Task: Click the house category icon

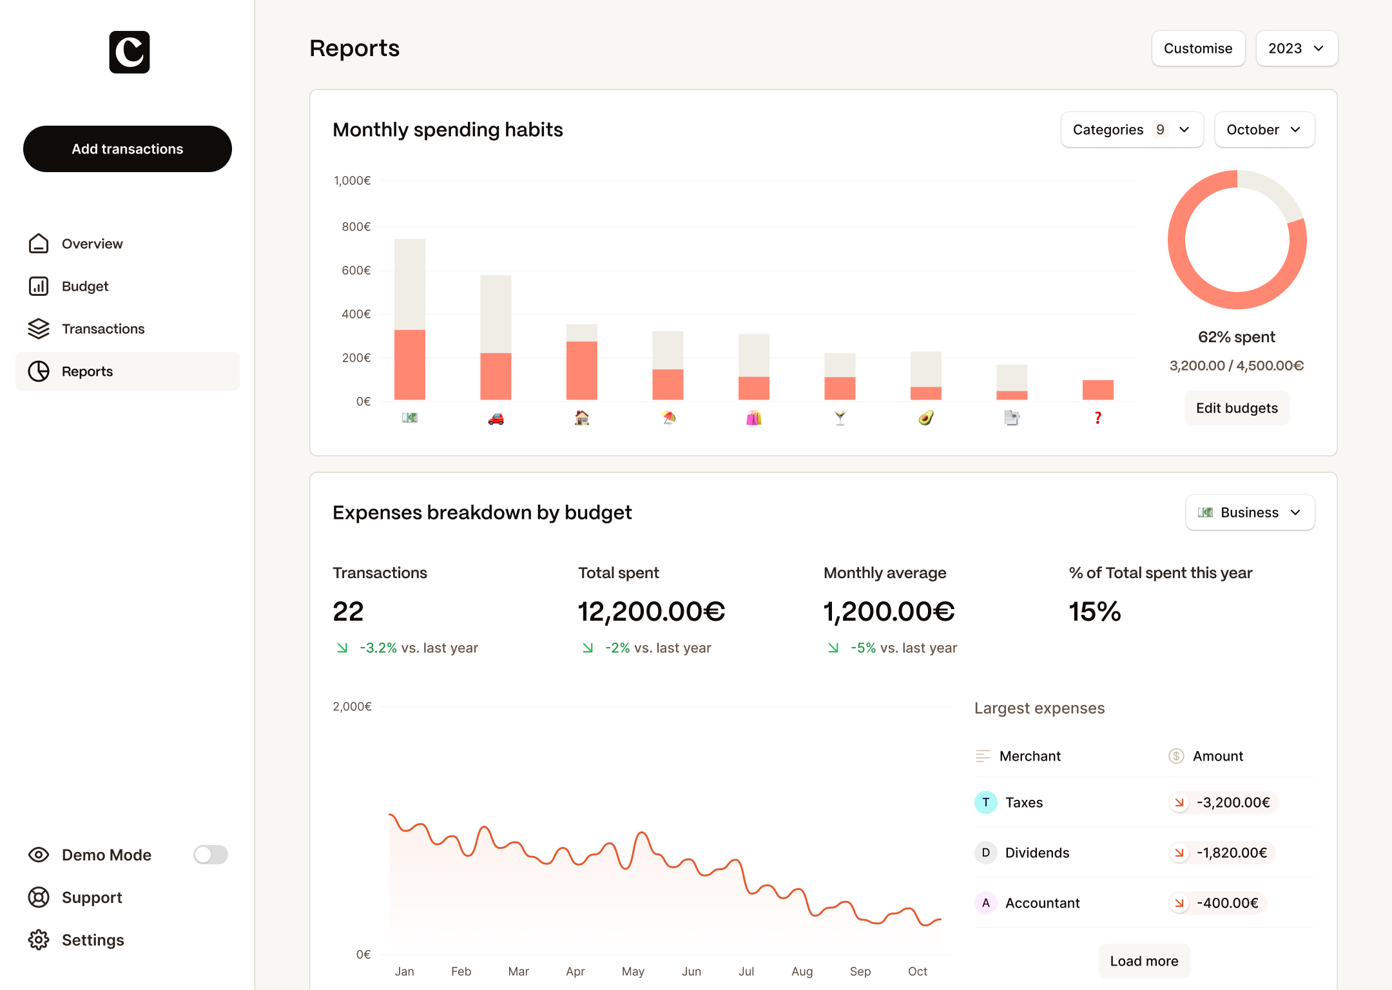Action: pyautogui.click(x=582, y=418)
